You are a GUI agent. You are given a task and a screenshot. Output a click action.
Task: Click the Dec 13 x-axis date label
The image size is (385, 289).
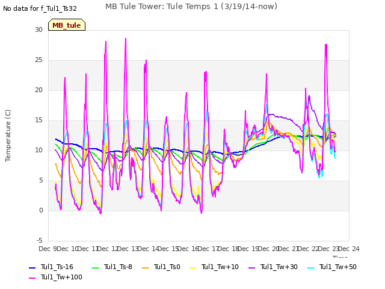coord(128,249)
